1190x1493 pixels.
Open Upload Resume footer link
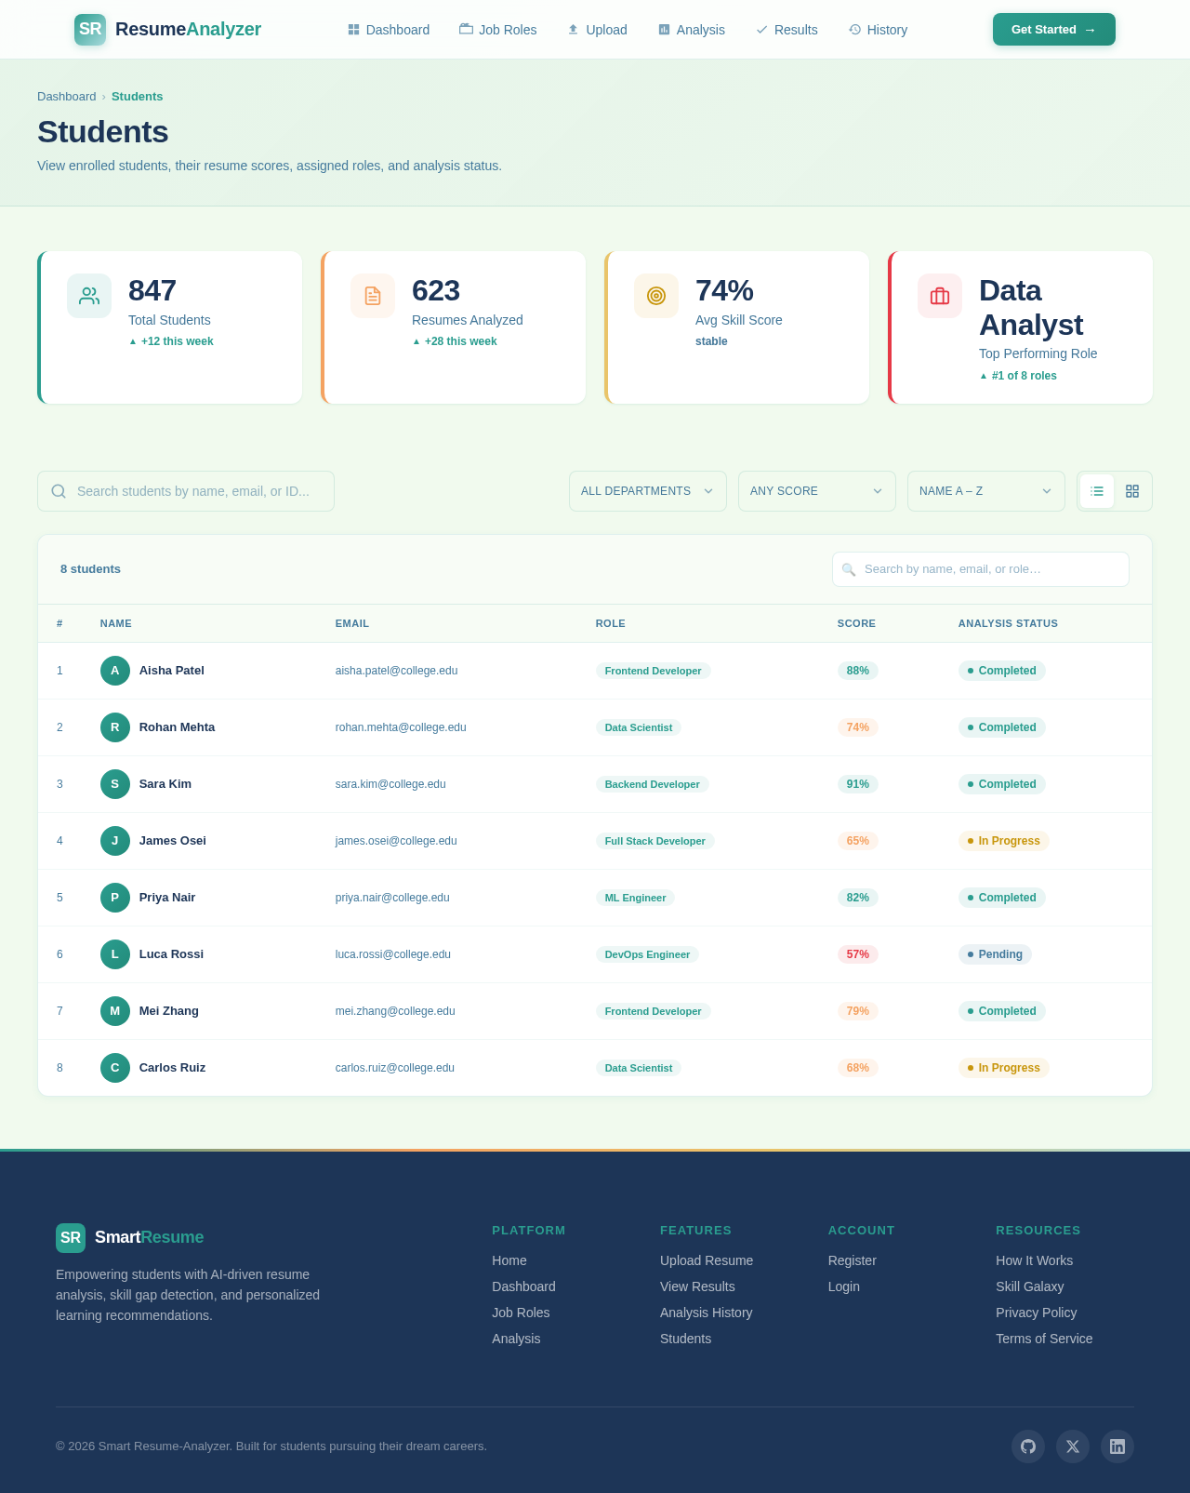707,1260
